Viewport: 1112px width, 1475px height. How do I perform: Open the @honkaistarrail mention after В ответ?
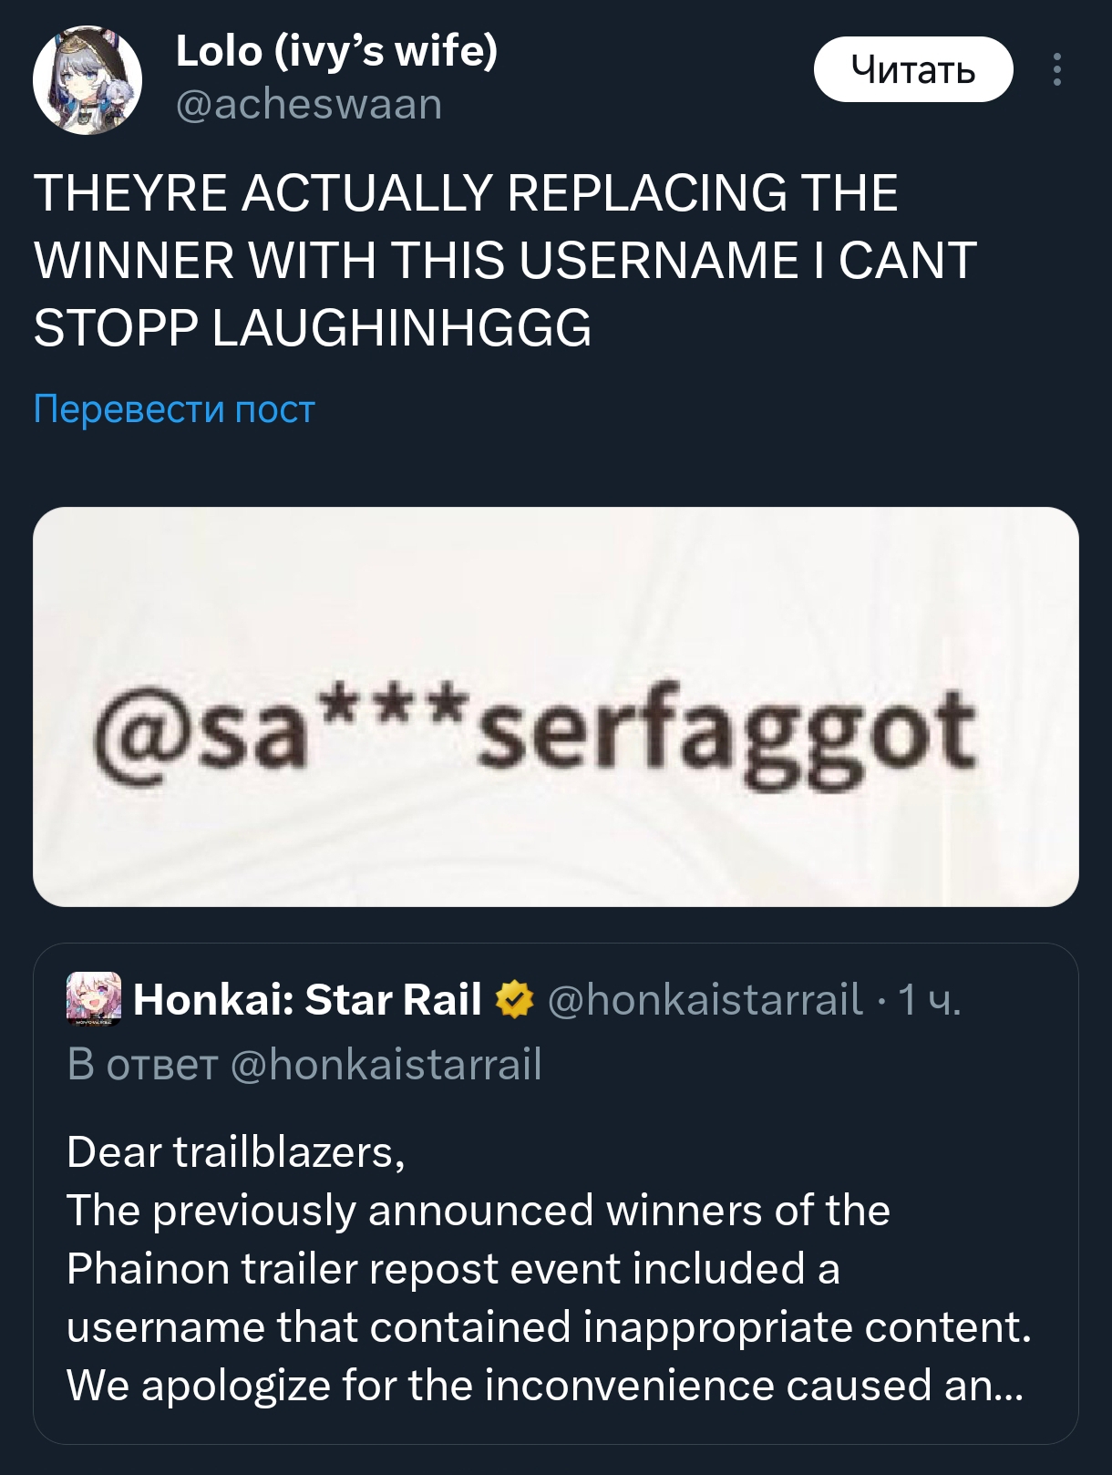coord(386,1064)
